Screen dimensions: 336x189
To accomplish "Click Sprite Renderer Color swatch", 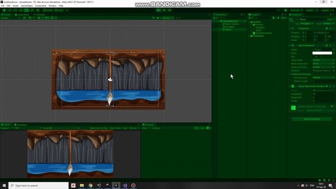I will coord(322,53).
